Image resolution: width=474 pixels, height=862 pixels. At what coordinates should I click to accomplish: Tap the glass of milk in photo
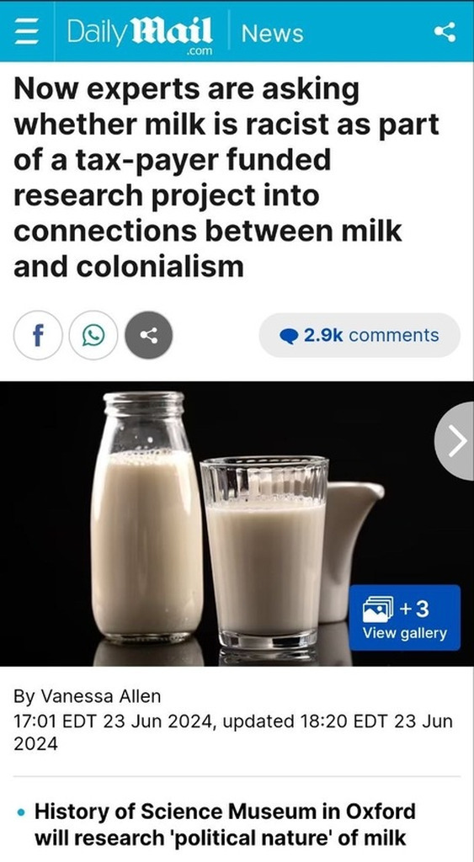[x=264, y=552]
